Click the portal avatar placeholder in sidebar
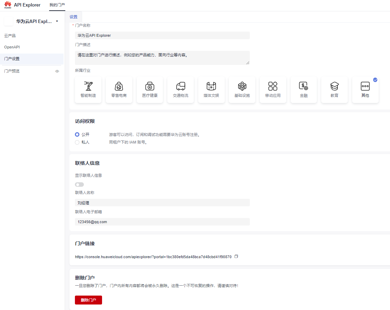The height and width of the screenshot is (310, 390). point(9,21)
